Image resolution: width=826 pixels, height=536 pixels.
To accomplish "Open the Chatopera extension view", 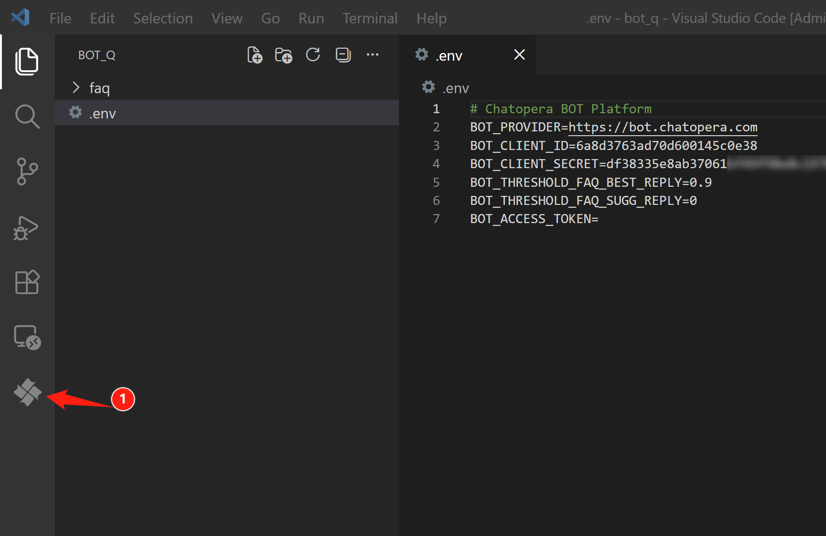I will [28, 392].
